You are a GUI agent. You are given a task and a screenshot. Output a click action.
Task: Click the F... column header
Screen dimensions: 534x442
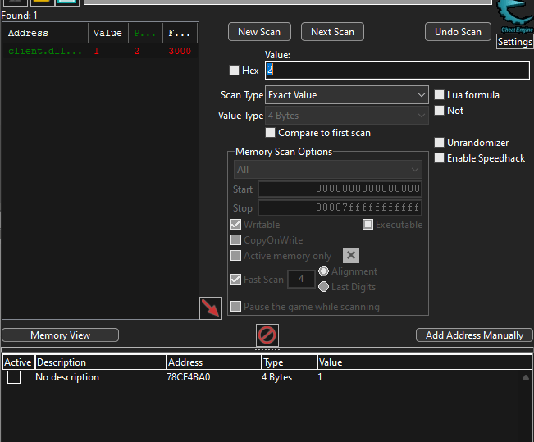(180, 33)
